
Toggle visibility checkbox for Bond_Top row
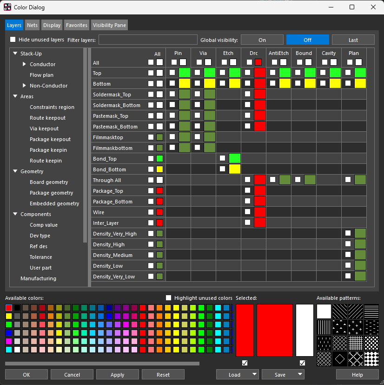[151, 159]
